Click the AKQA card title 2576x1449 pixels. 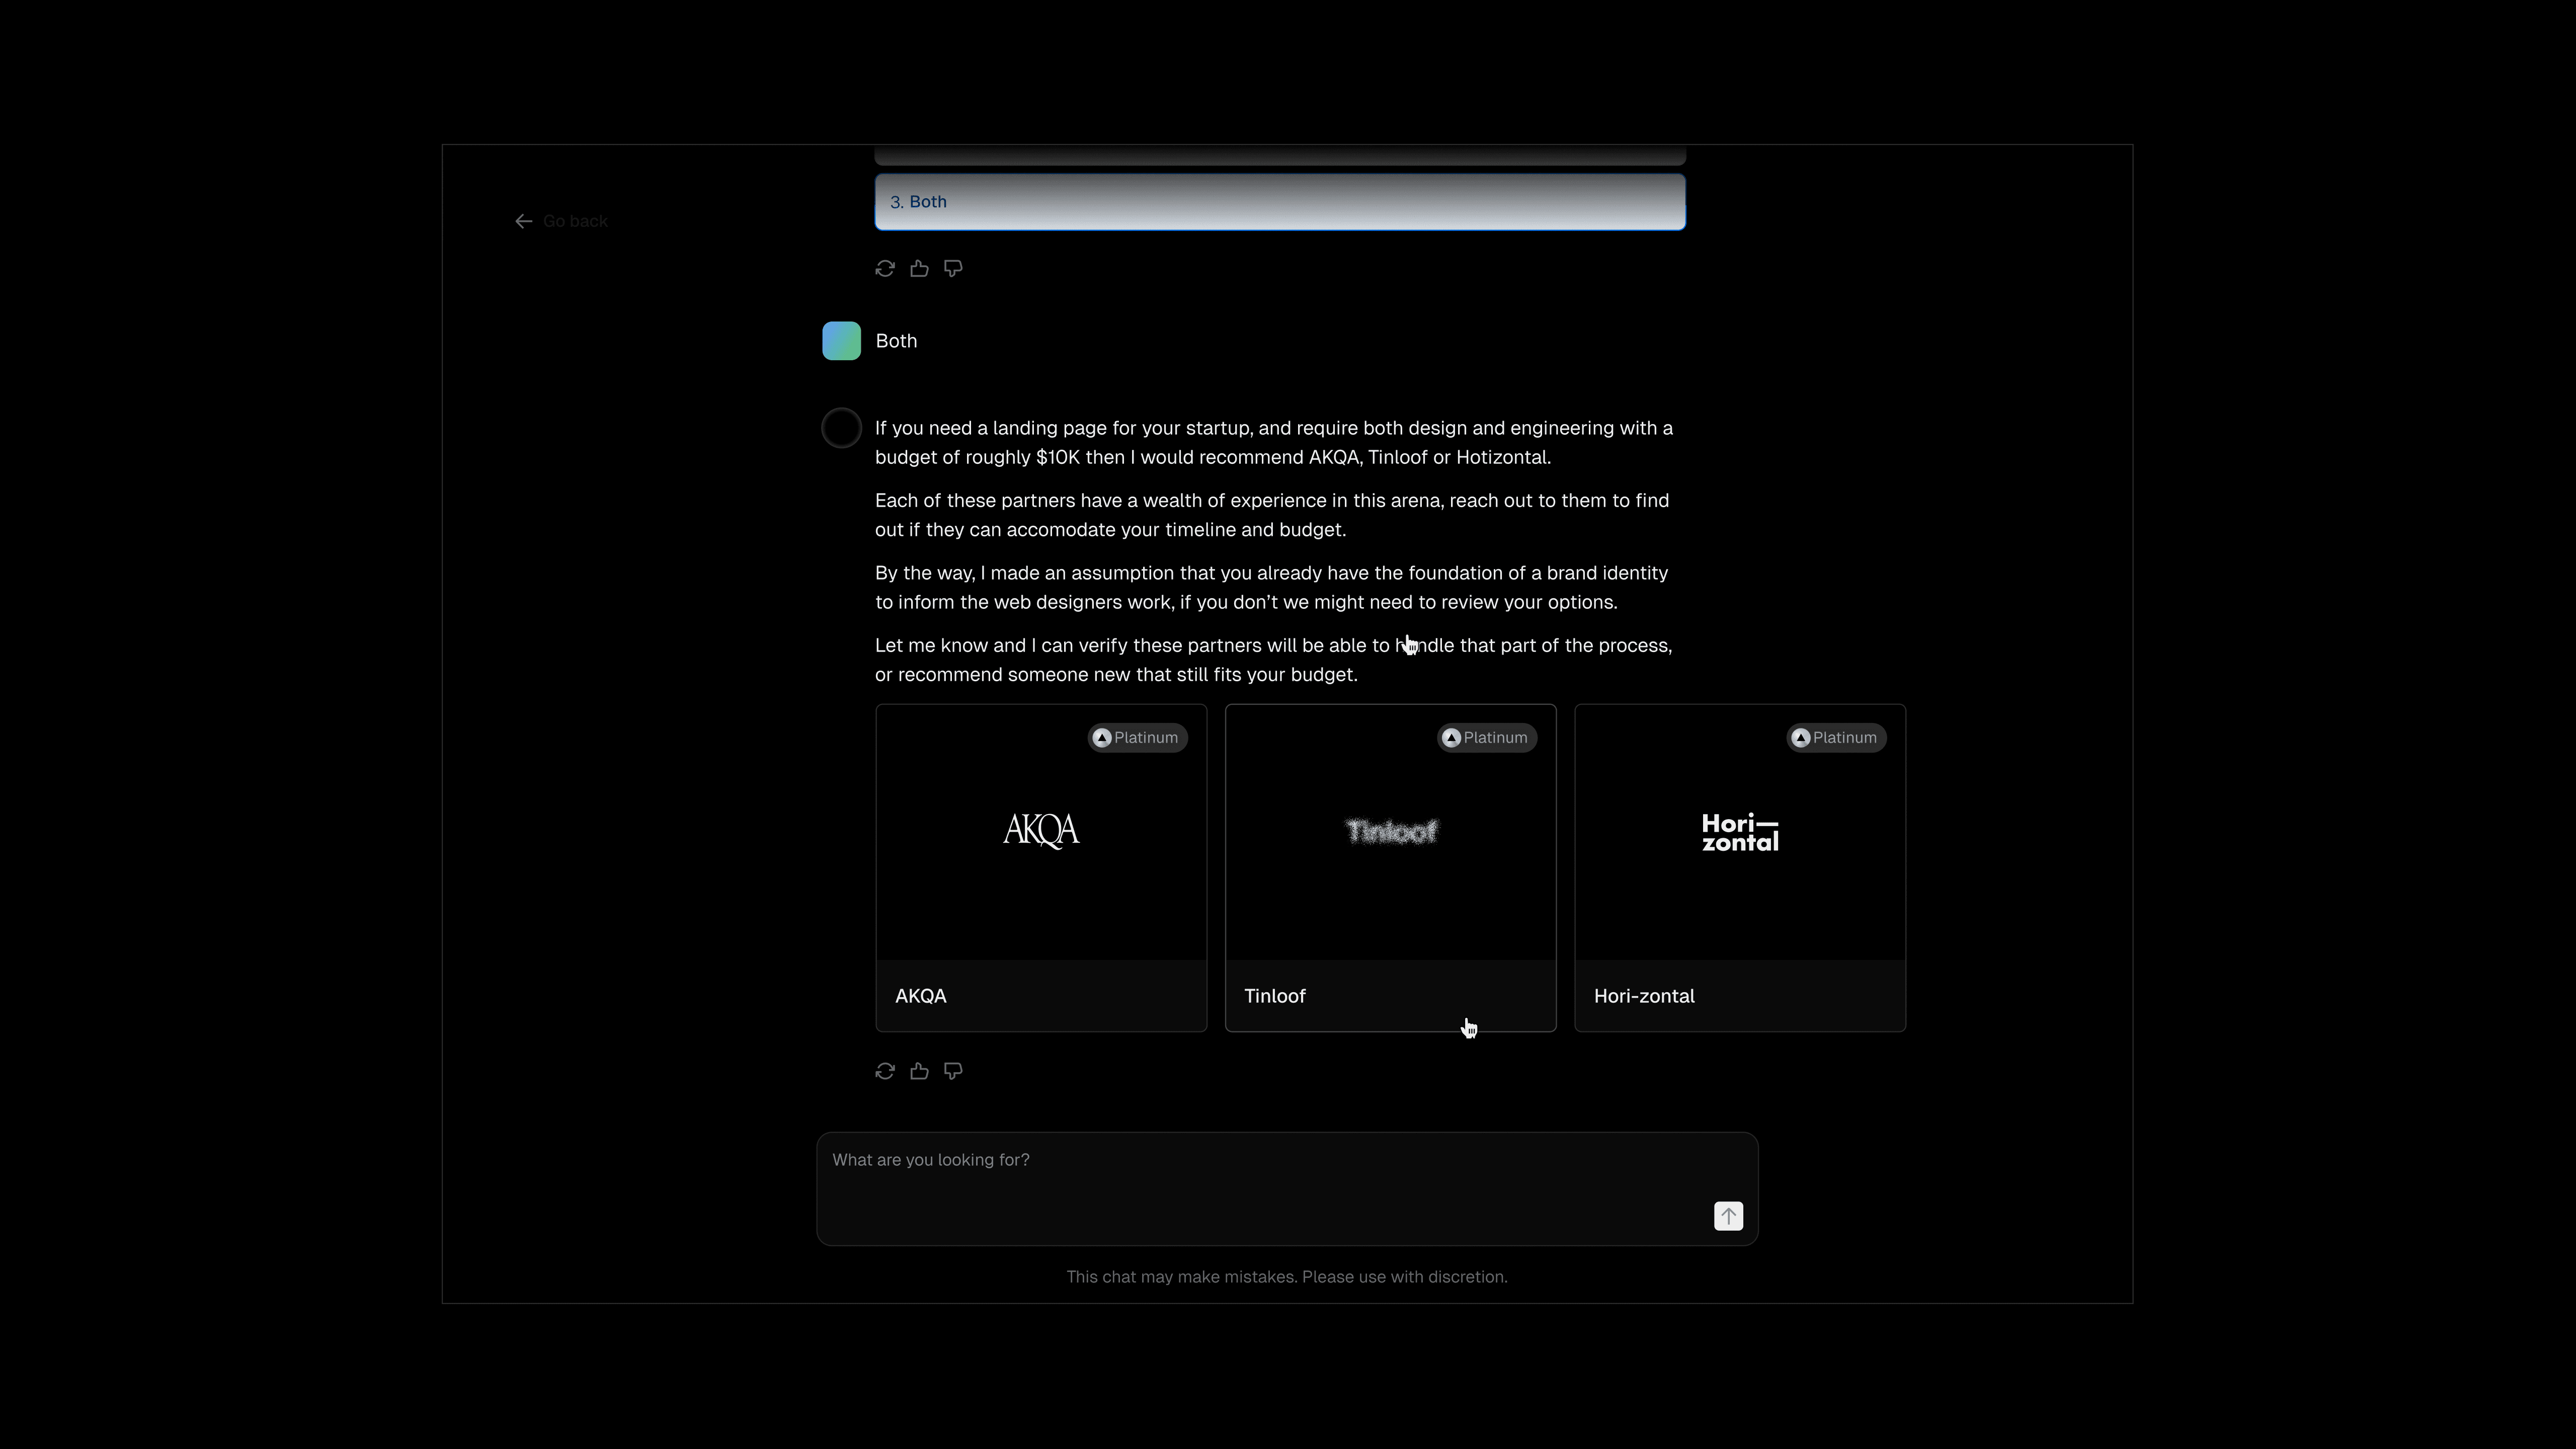pyautogui.click(x=920, y=996)
